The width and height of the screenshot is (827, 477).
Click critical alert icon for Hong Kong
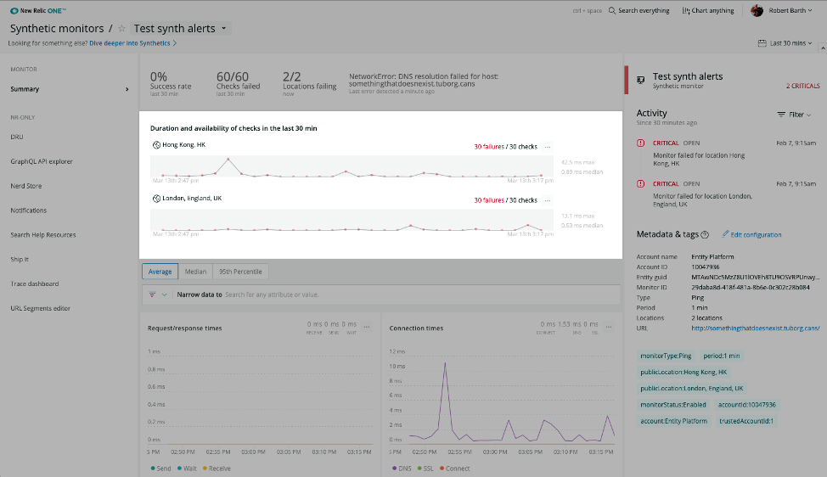point(641,143)
